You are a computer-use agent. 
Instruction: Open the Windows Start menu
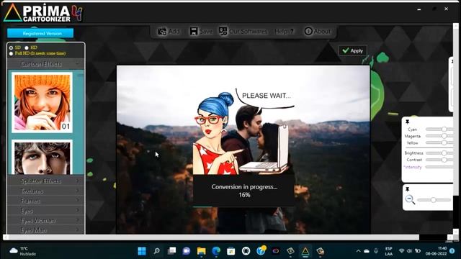point(142,251)
